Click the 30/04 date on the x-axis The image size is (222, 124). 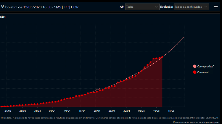pyautogui.click(x=127, y=111)
